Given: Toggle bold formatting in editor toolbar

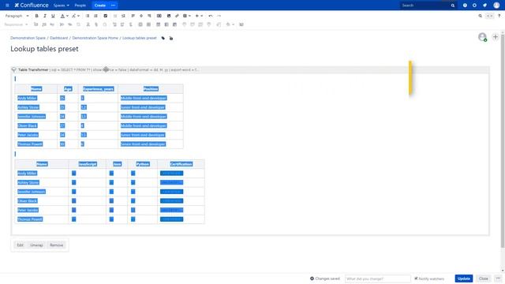Looking at the screenshot, I should (x=37, y=16).
